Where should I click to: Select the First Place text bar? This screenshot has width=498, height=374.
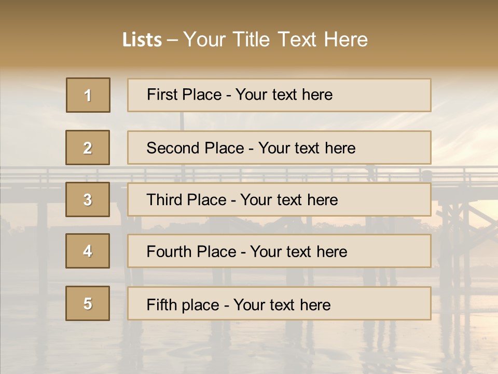click(279, 95)
